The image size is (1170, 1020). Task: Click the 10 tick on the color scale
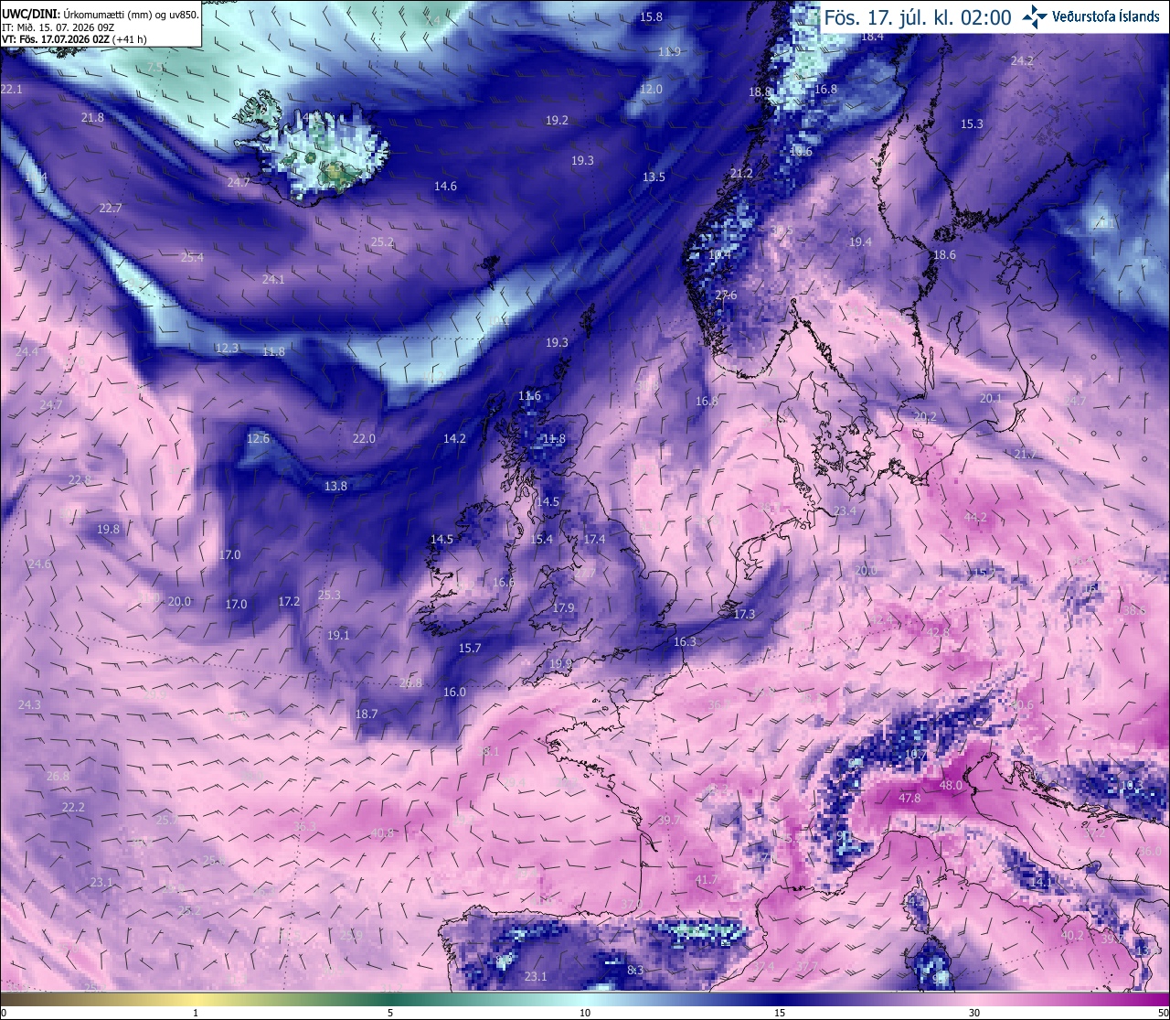pyautogui.click(x=585, y=1013)
